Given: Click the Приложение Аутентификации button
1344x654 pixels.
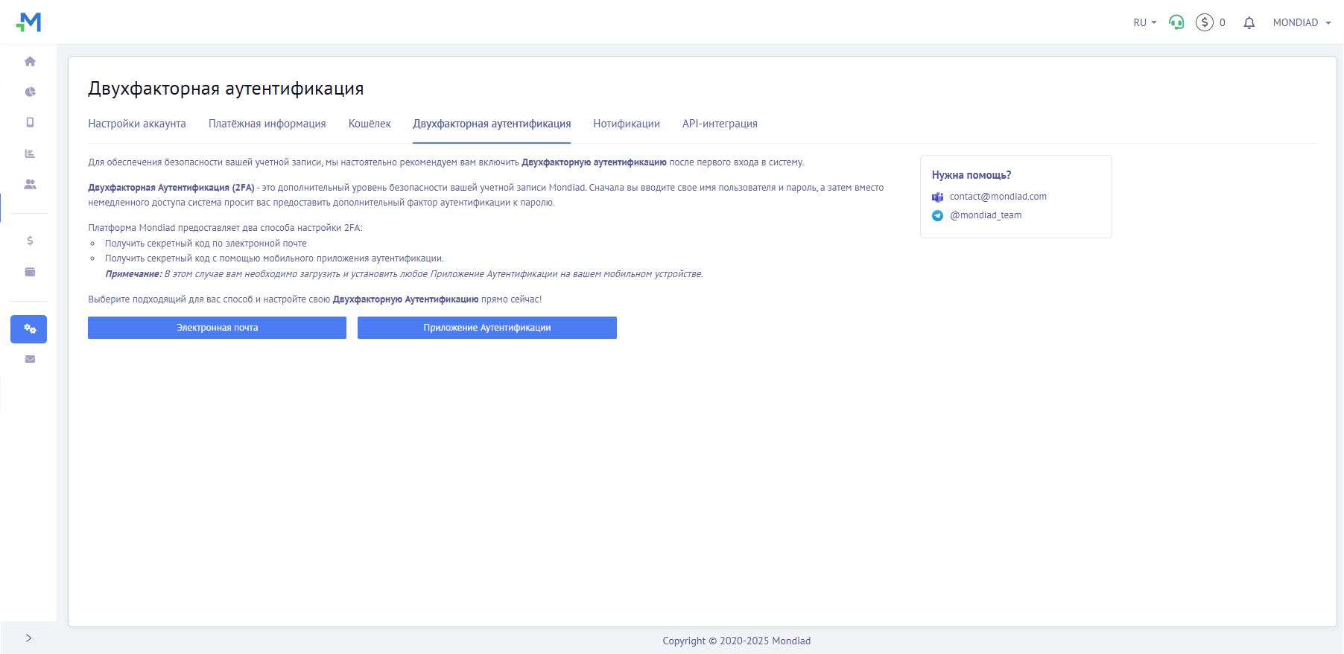Looking at the screenshot, I should click(x=487, y=328).
